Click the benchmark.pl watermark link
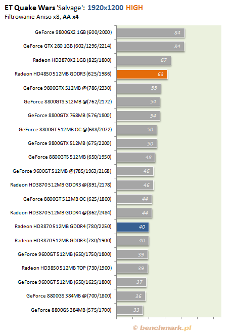Image resolution: width=233 pixels, height=335 pixels. point(162,328)
